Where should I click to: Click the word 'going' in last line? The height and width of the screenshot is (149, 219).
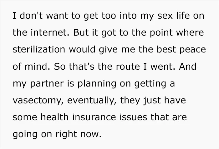point(25,135)
